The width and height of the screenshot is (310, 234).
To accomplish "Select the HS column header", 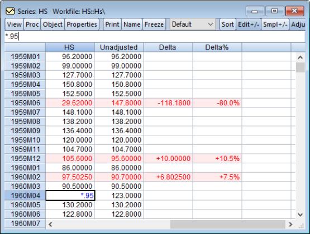I will pyautogui.click(x=70, y=47).
